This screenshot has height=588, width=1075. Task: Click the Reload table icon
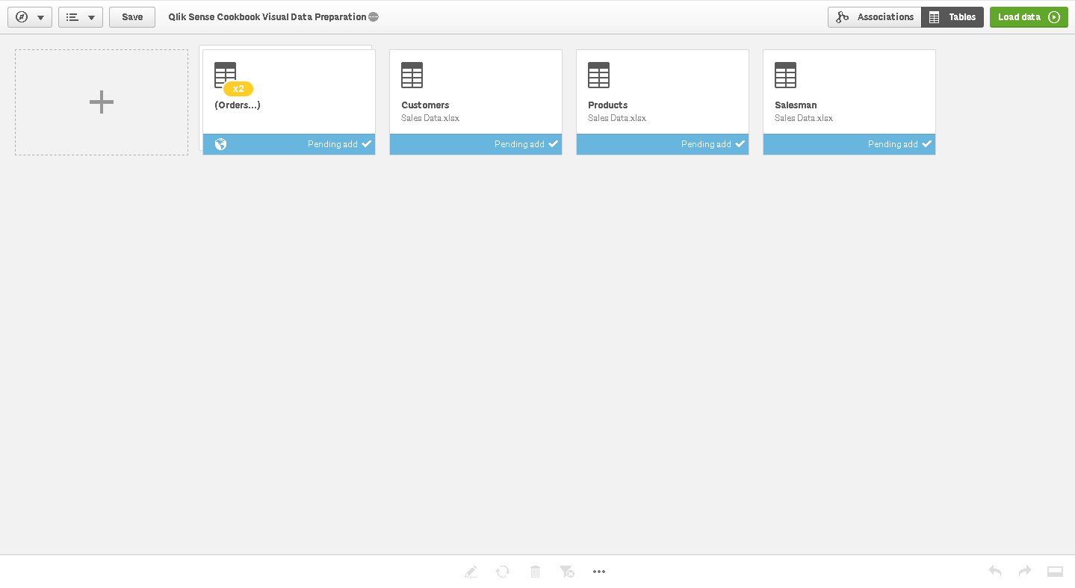pyautogui.click(x=503, y=572)
